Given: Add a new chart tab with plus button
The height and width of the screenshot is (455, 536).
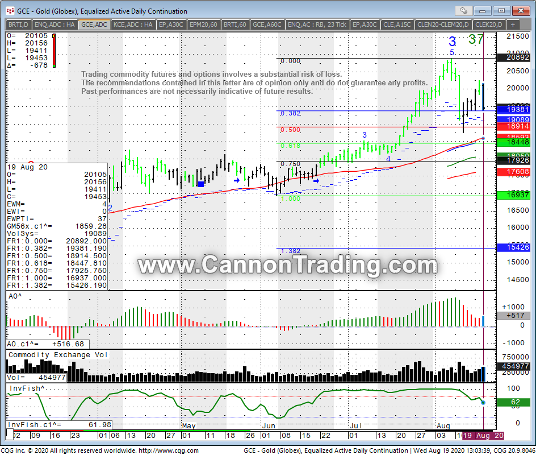Looking at the screenshot, I should point(513,24).
